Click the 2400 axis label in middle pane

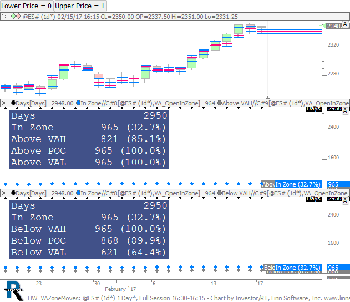333,127
